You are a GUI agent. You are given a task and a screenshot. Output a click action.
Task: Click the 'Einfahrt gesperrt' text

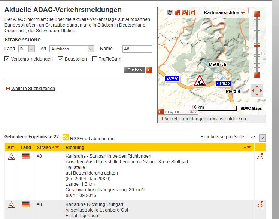pyautogui.click(x=82, y=215)
